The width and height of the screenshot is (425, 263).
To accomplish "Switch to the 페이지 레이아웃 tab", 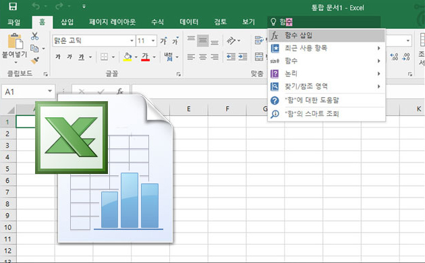I will 112,22.
